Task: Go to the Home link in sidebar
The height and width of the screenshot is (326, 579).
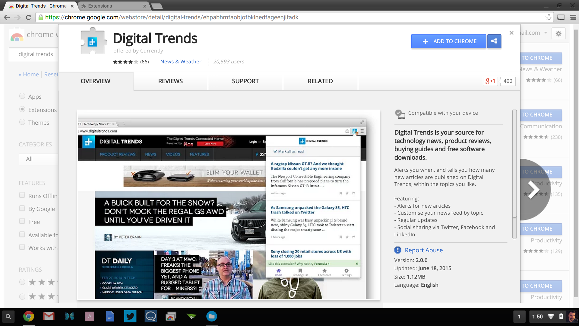Action: (x=29, y=75)
